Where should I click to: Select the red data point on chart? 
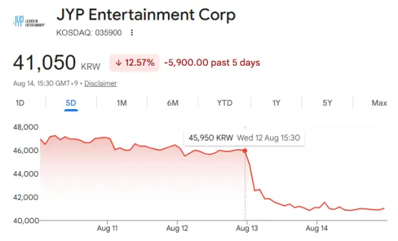click(x=244, y=151)
